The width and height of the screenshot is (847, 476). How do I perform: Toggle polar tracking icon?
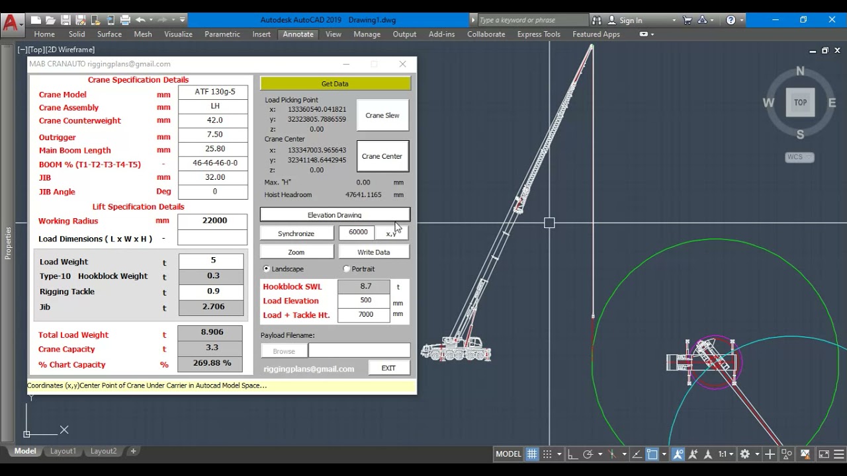[x=588, y=454]
